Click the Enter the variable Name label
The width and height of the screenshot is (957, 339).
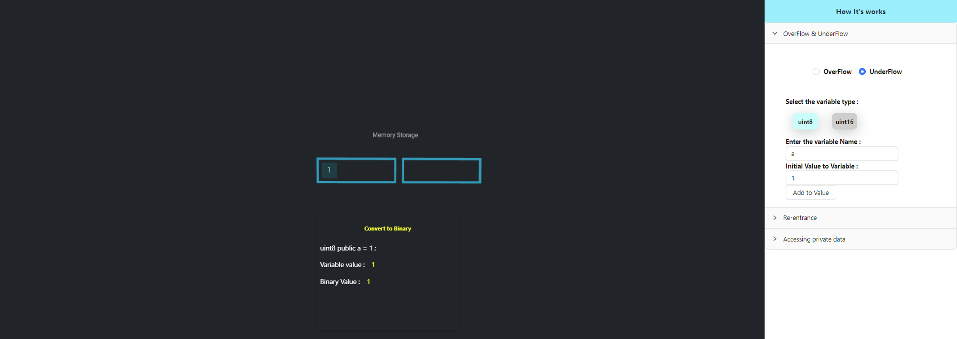(823, 141)
